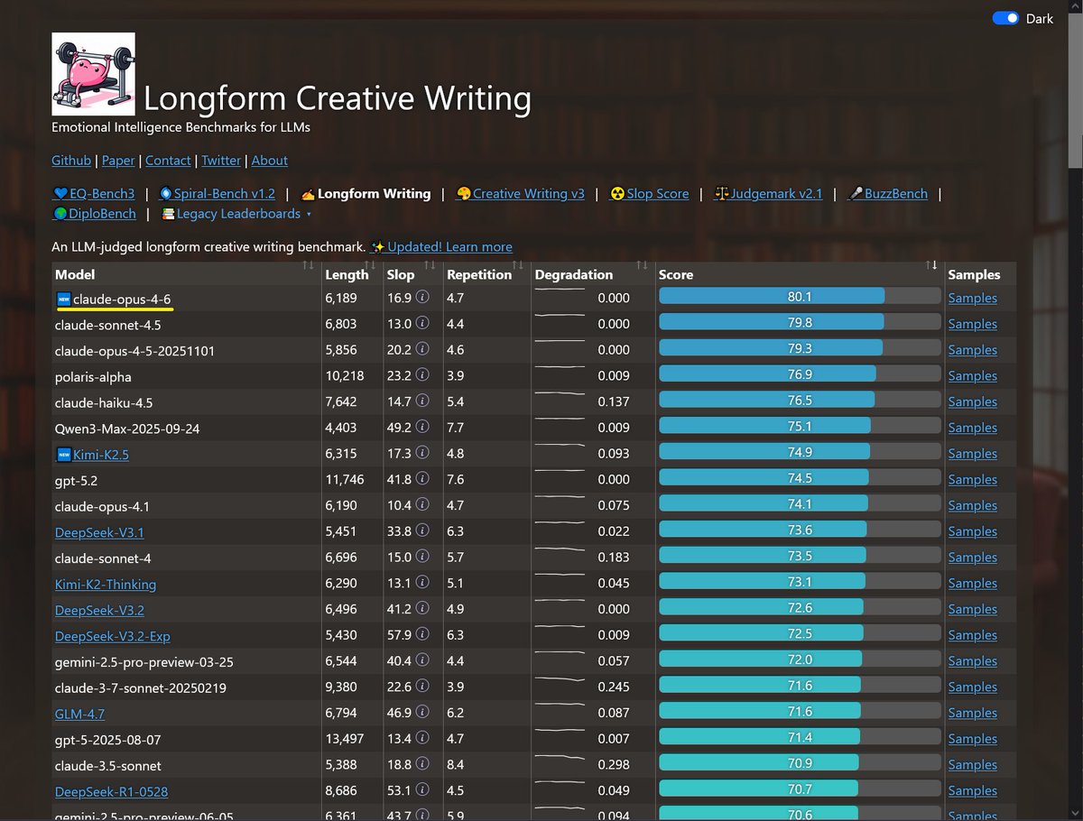Open Samples for gpt-5.2
1083x821 pixels.
pyautogui.click(x=972, y=480)
